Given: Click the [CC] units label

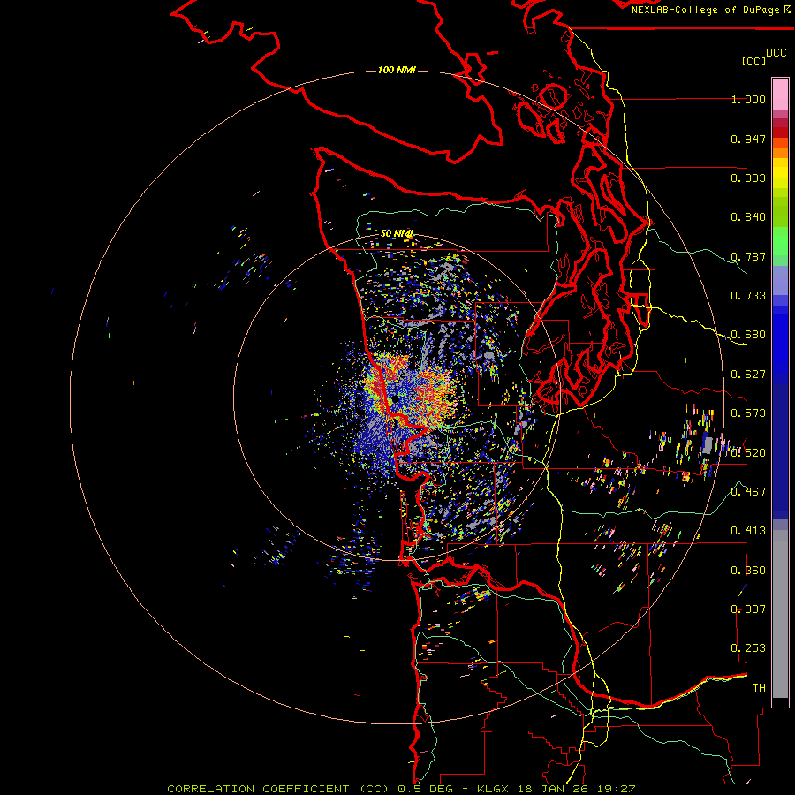Looking at the screenshot, I should click(753, 61).
